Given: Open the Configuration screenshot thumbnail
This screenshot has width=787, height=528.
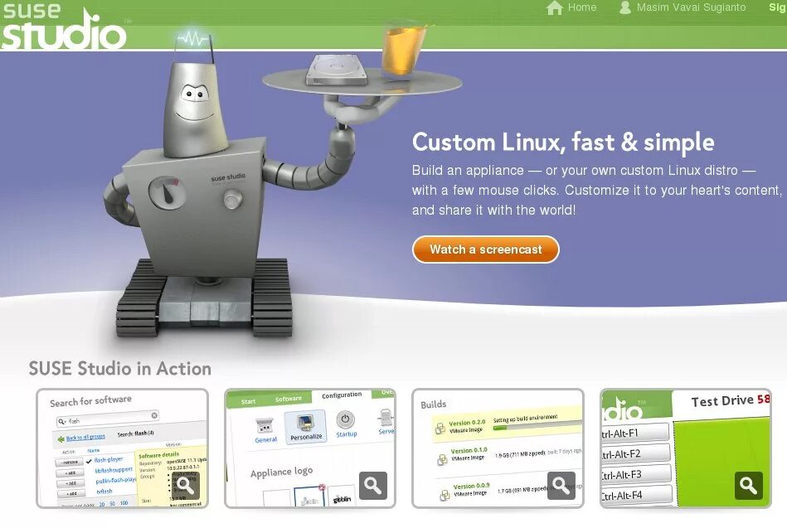Looking at the screenshot, I should (309, 448).
